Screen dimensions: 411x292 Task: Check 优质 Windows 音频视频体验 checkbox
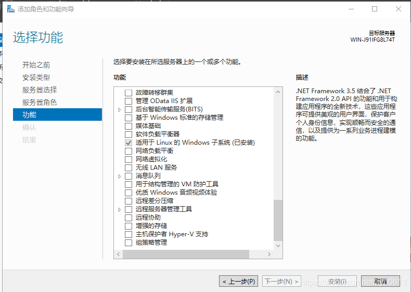click(x=129, y=193)
